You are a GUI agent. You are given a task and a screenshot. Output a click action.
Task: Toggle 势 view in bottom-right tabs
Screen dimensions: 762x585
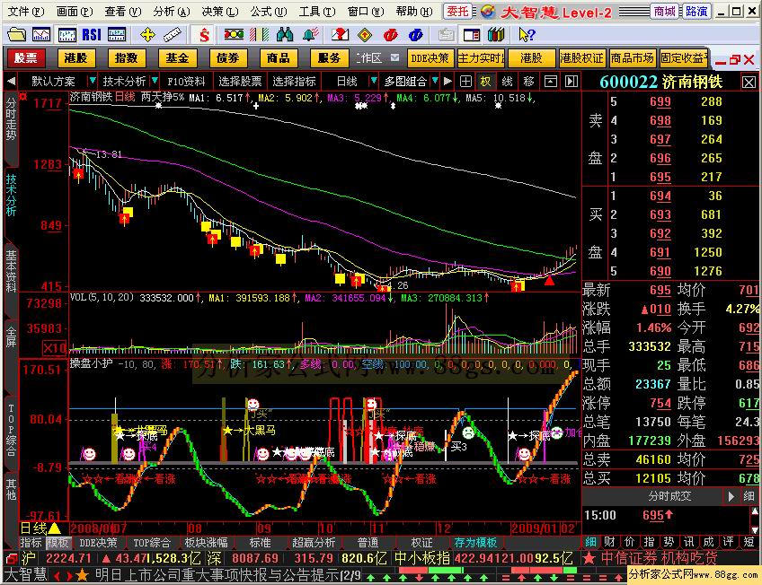coord(669,542)
